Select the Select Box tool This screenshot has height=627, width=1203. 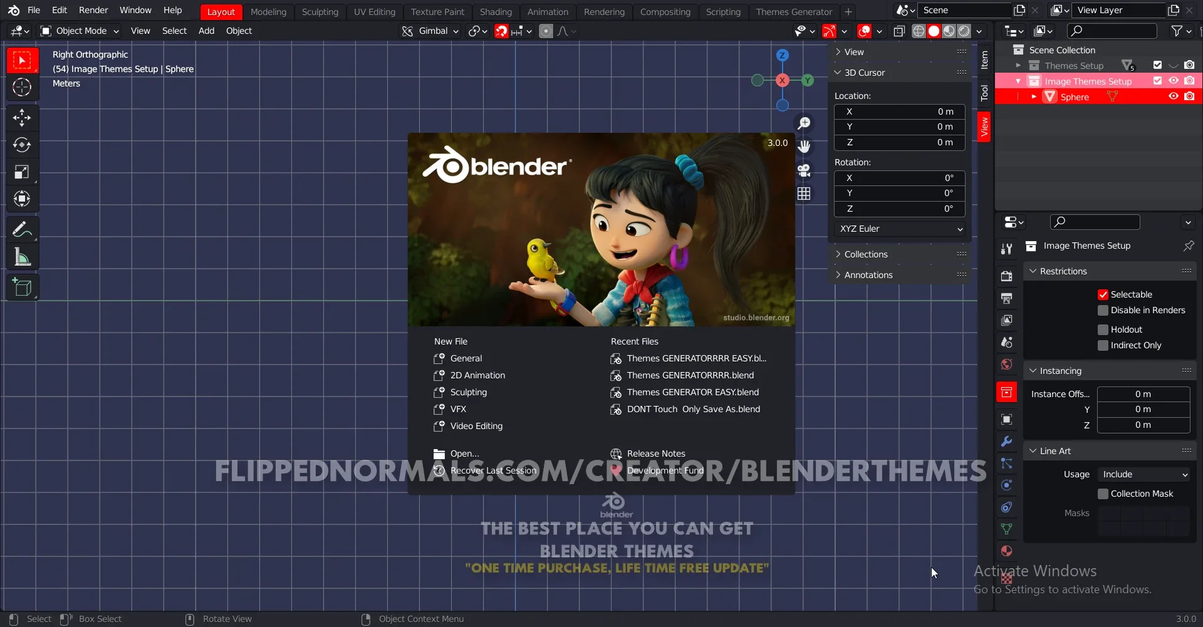pyautogui.click(x=23, y=61)
